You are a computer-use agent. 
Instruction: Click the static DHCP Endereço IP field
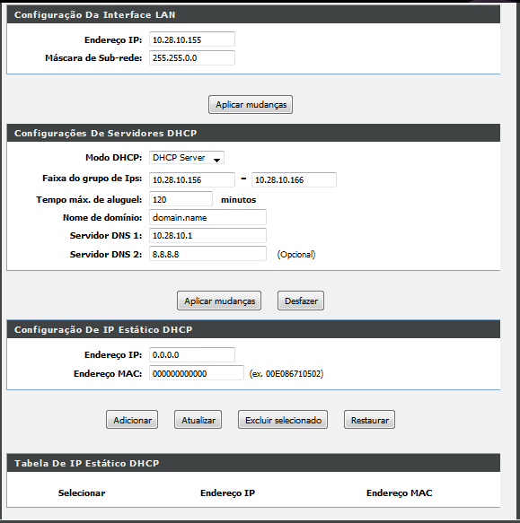[192, 354]
